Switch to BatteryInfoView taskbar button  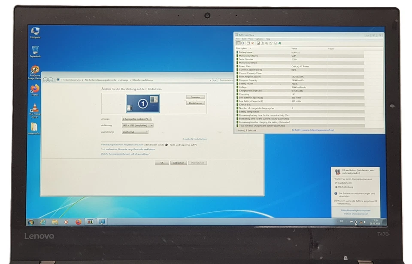tap(90, 222)
